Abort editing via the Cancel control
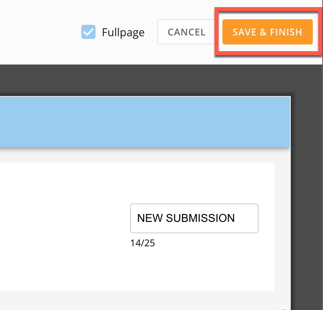Screen dimensions: 323x310 tap(187, 32)
